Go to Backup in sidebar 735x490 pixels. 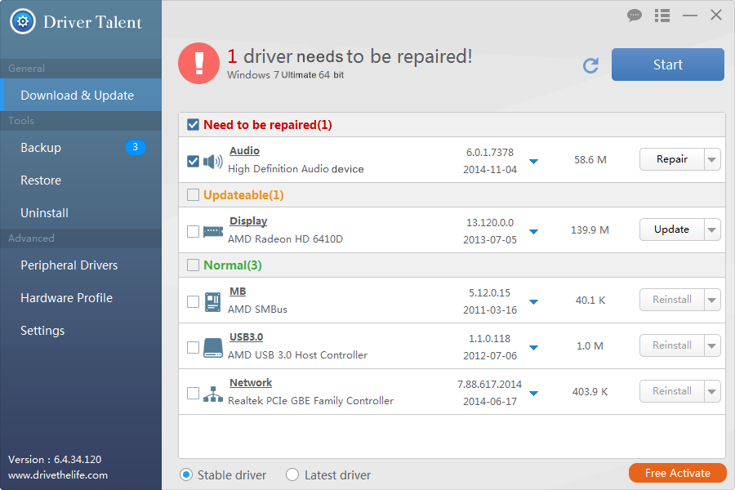(81, 148)
